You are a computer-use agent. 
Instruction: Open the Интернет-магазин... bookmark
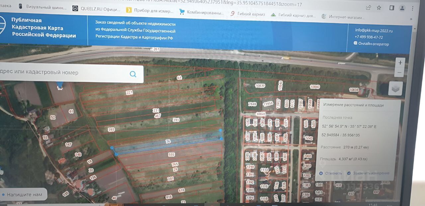click(343, 17)
